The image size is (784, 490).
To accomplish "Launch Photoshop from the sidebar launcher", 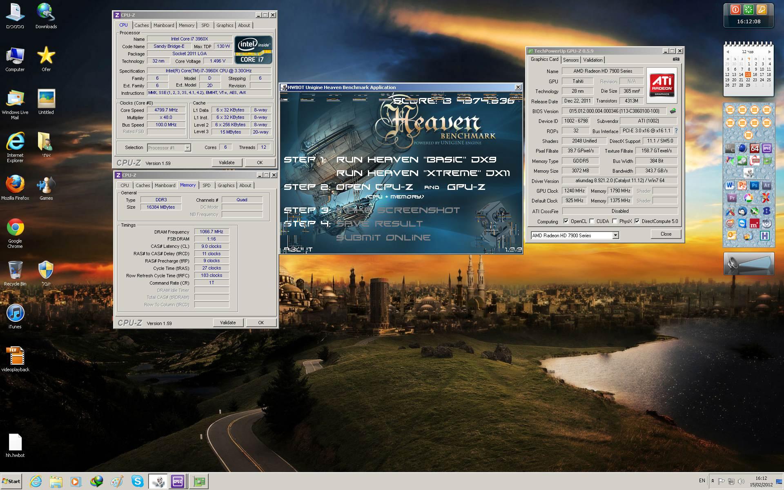I will click(x=755, y=185).
